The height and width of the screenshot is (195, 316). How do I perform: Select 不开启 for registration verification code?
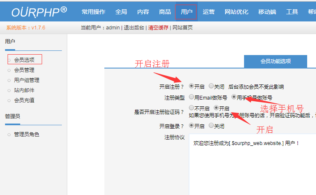point(191,108)
